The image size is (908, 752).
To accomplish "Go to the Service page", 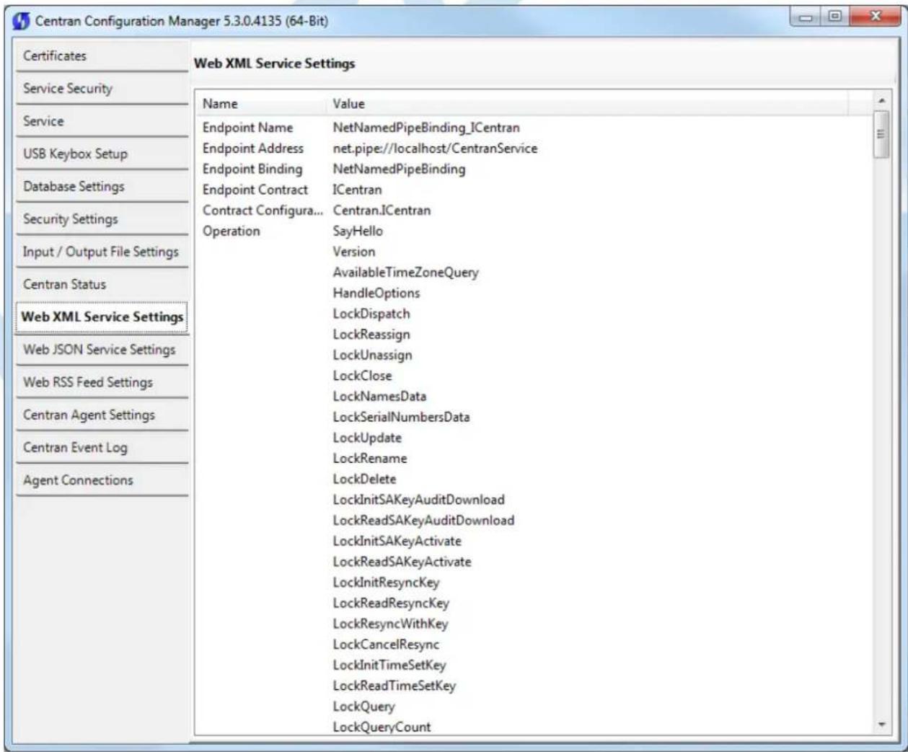I will (101, 121).
